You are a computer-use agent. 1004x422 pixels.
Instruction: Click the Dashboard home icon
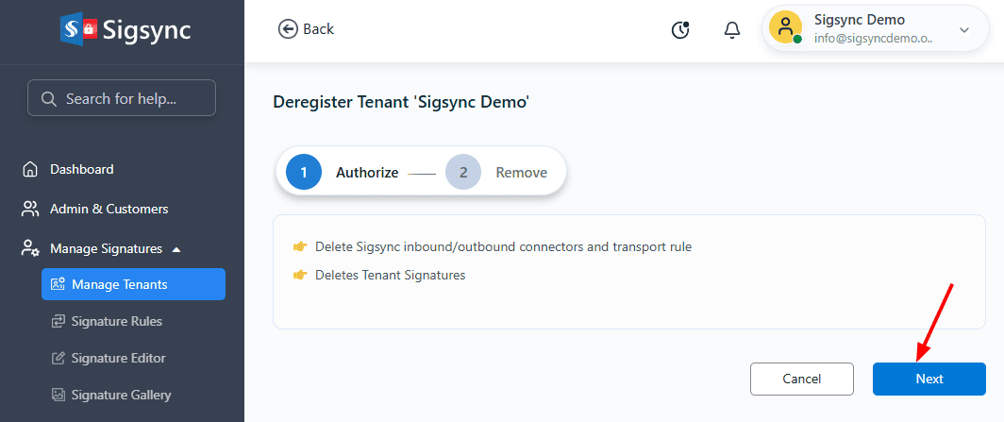pyautogui.click(x=31, y=170)
